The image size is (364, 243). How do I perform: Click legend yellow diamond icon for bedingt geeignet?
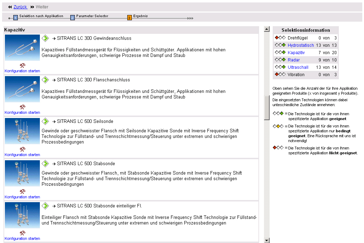tap(278, 126)
